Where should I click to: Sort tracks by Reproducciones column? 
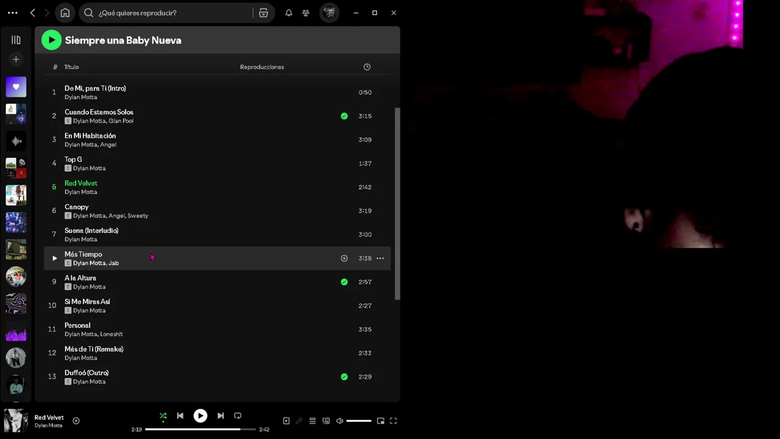[262, 67]
